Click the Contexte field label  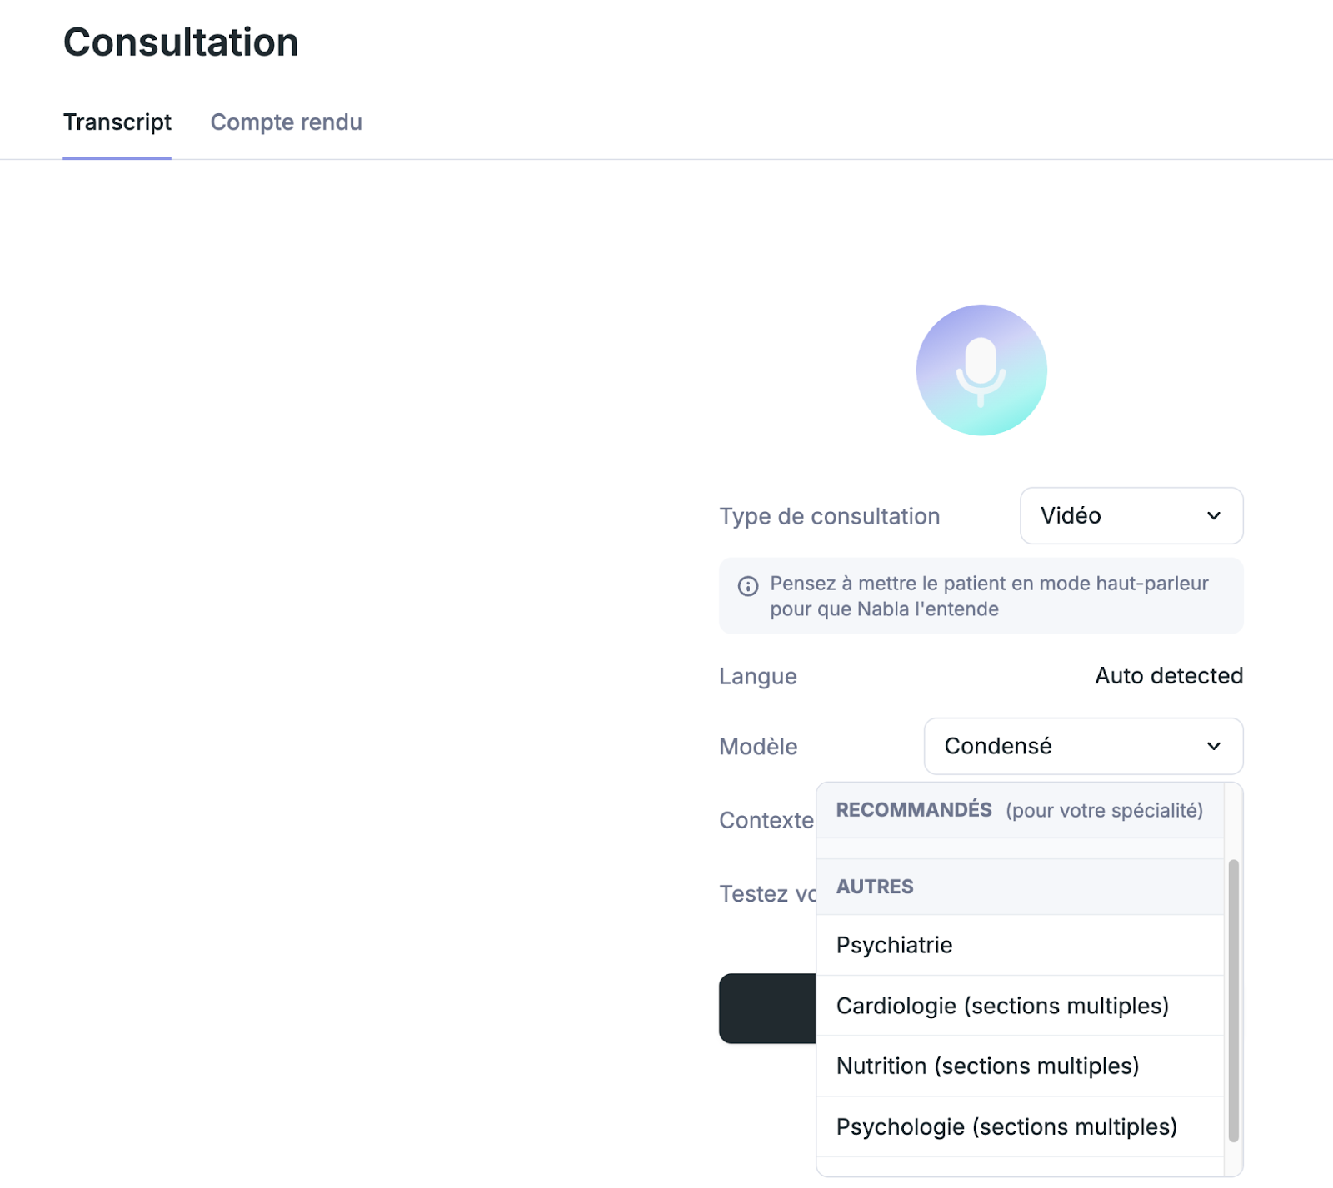pos(766,821)
